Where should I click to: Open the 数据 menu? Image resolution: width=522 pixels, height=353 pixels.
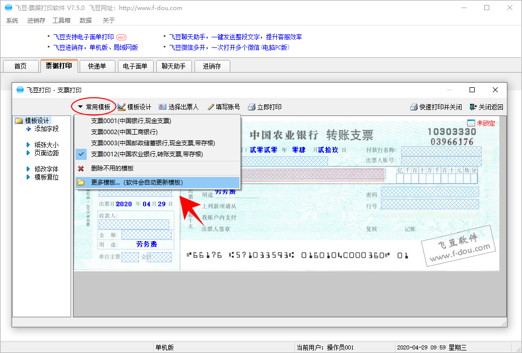86,21
